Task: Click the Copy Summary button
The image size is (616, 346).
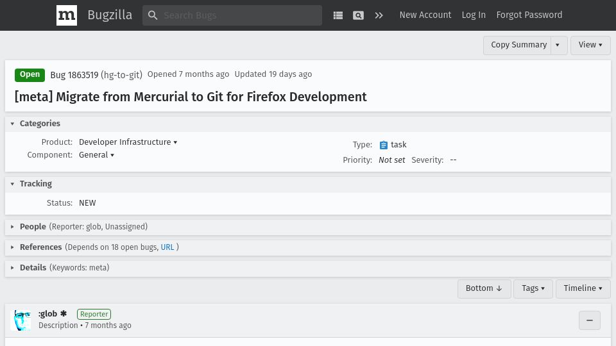Action: coord(518,45)
